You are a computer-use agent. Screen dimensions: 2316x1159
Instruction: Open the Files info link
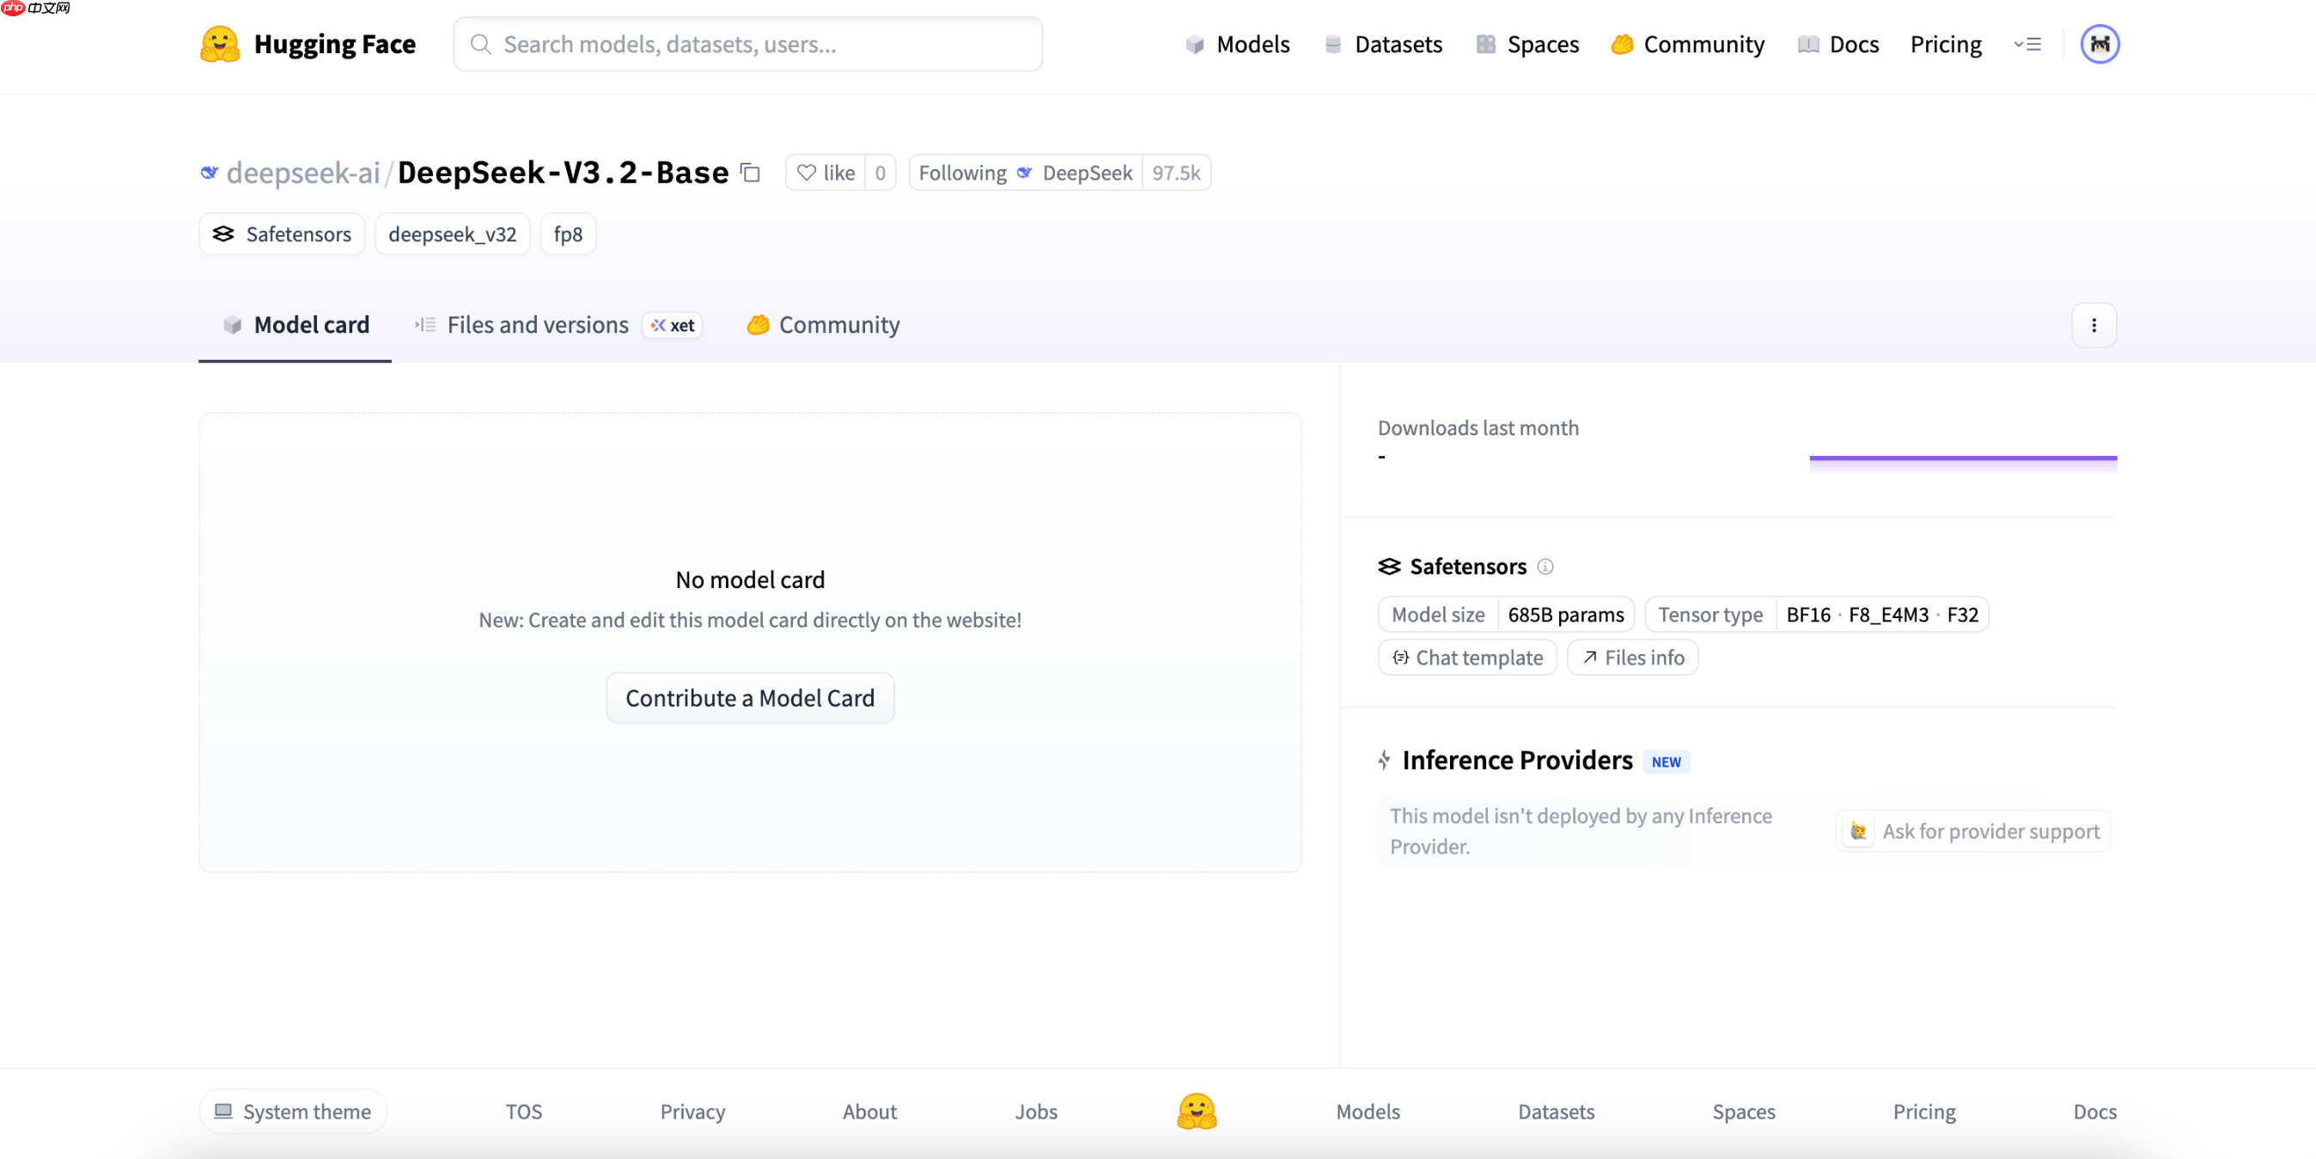pos(1632,657)
